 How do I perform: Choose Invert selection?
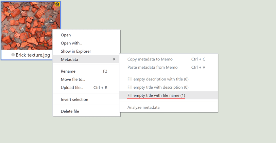(x=86, y=100)
